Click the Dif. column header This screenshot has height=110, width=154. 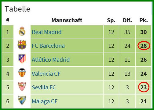pyautogui.click(x=127, y=20)
